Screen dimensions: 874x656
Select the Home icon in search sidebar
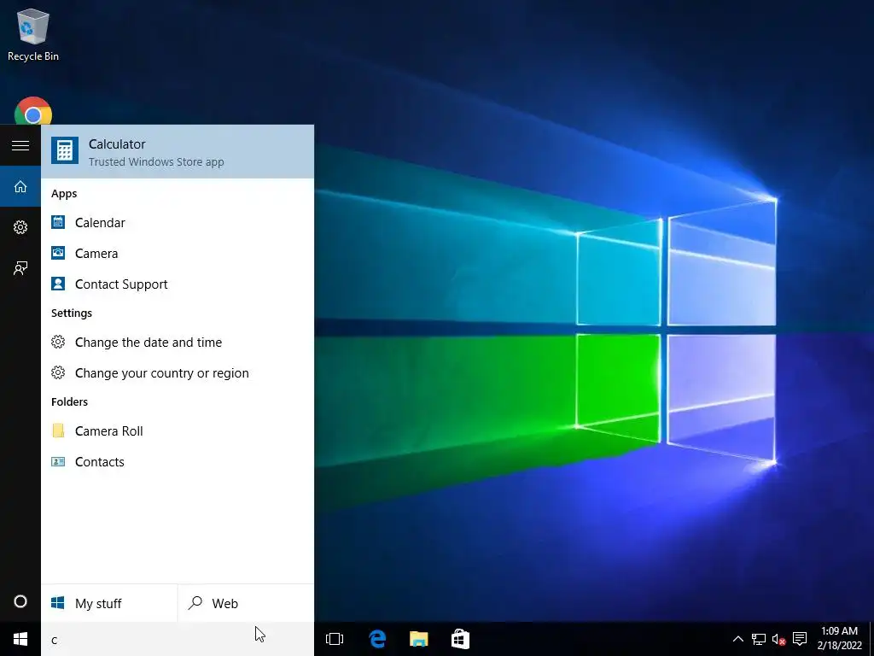tap(20, 186)
